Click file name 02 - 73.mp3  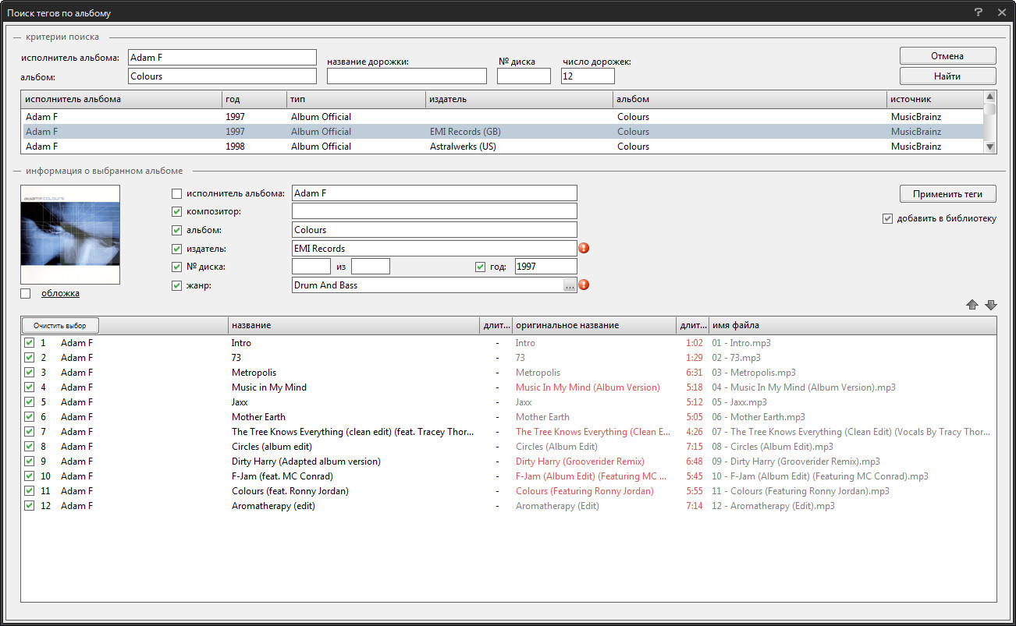(x=736, y=358)
